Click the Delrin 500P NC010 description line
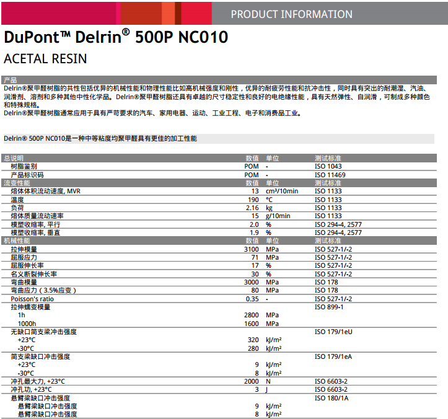This screenshot has width=448, height=419. 100,139
